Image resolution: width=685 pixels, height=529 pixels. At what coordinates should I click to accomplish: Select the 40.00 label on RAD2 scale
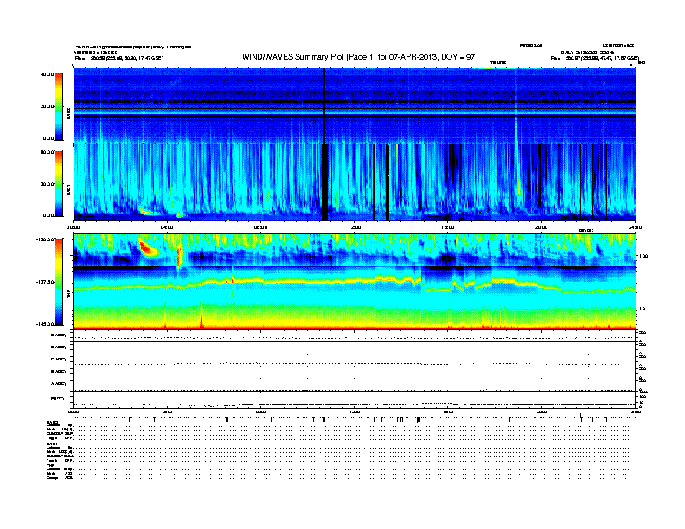(x=47, y=74)
